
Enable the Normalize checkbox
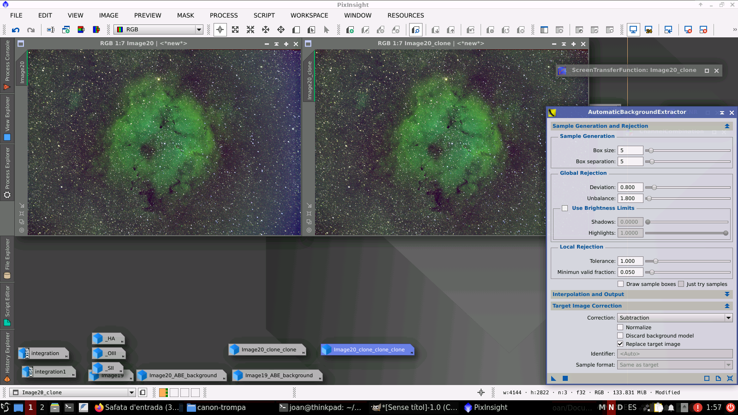point(620,327)
